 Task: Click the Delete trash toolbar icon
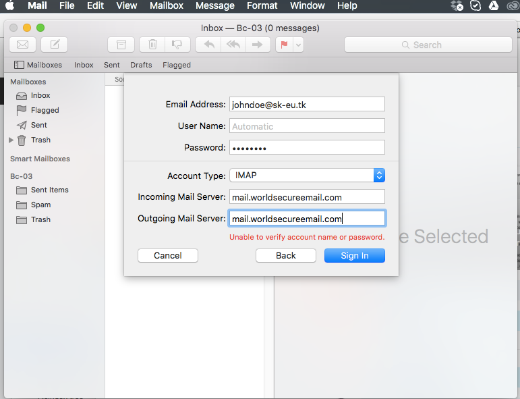152,45
